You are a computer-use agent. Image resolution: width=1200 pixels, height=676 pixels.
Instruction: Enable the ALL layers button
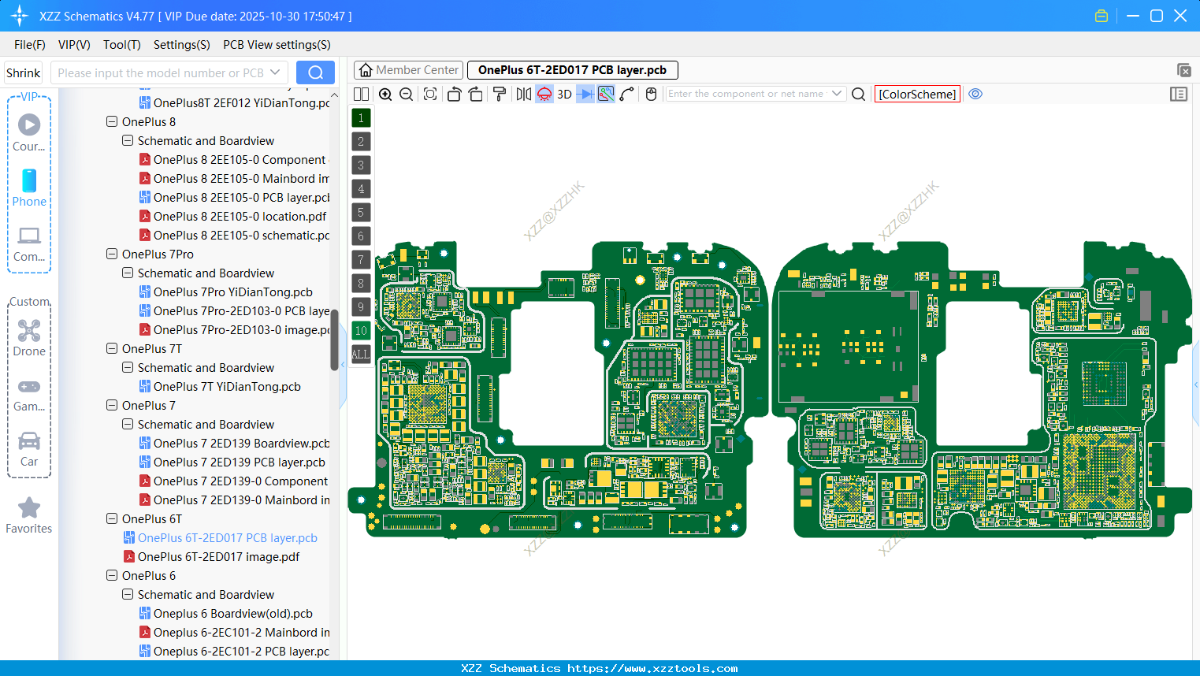(360, 355)
